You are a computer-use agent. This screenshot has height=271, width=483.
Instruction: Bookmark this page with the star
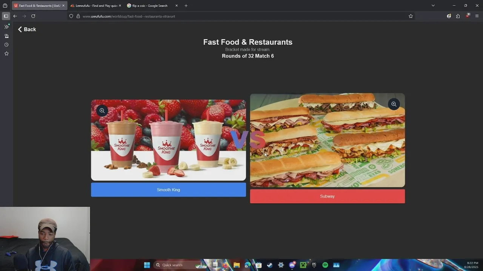[411, 16]
